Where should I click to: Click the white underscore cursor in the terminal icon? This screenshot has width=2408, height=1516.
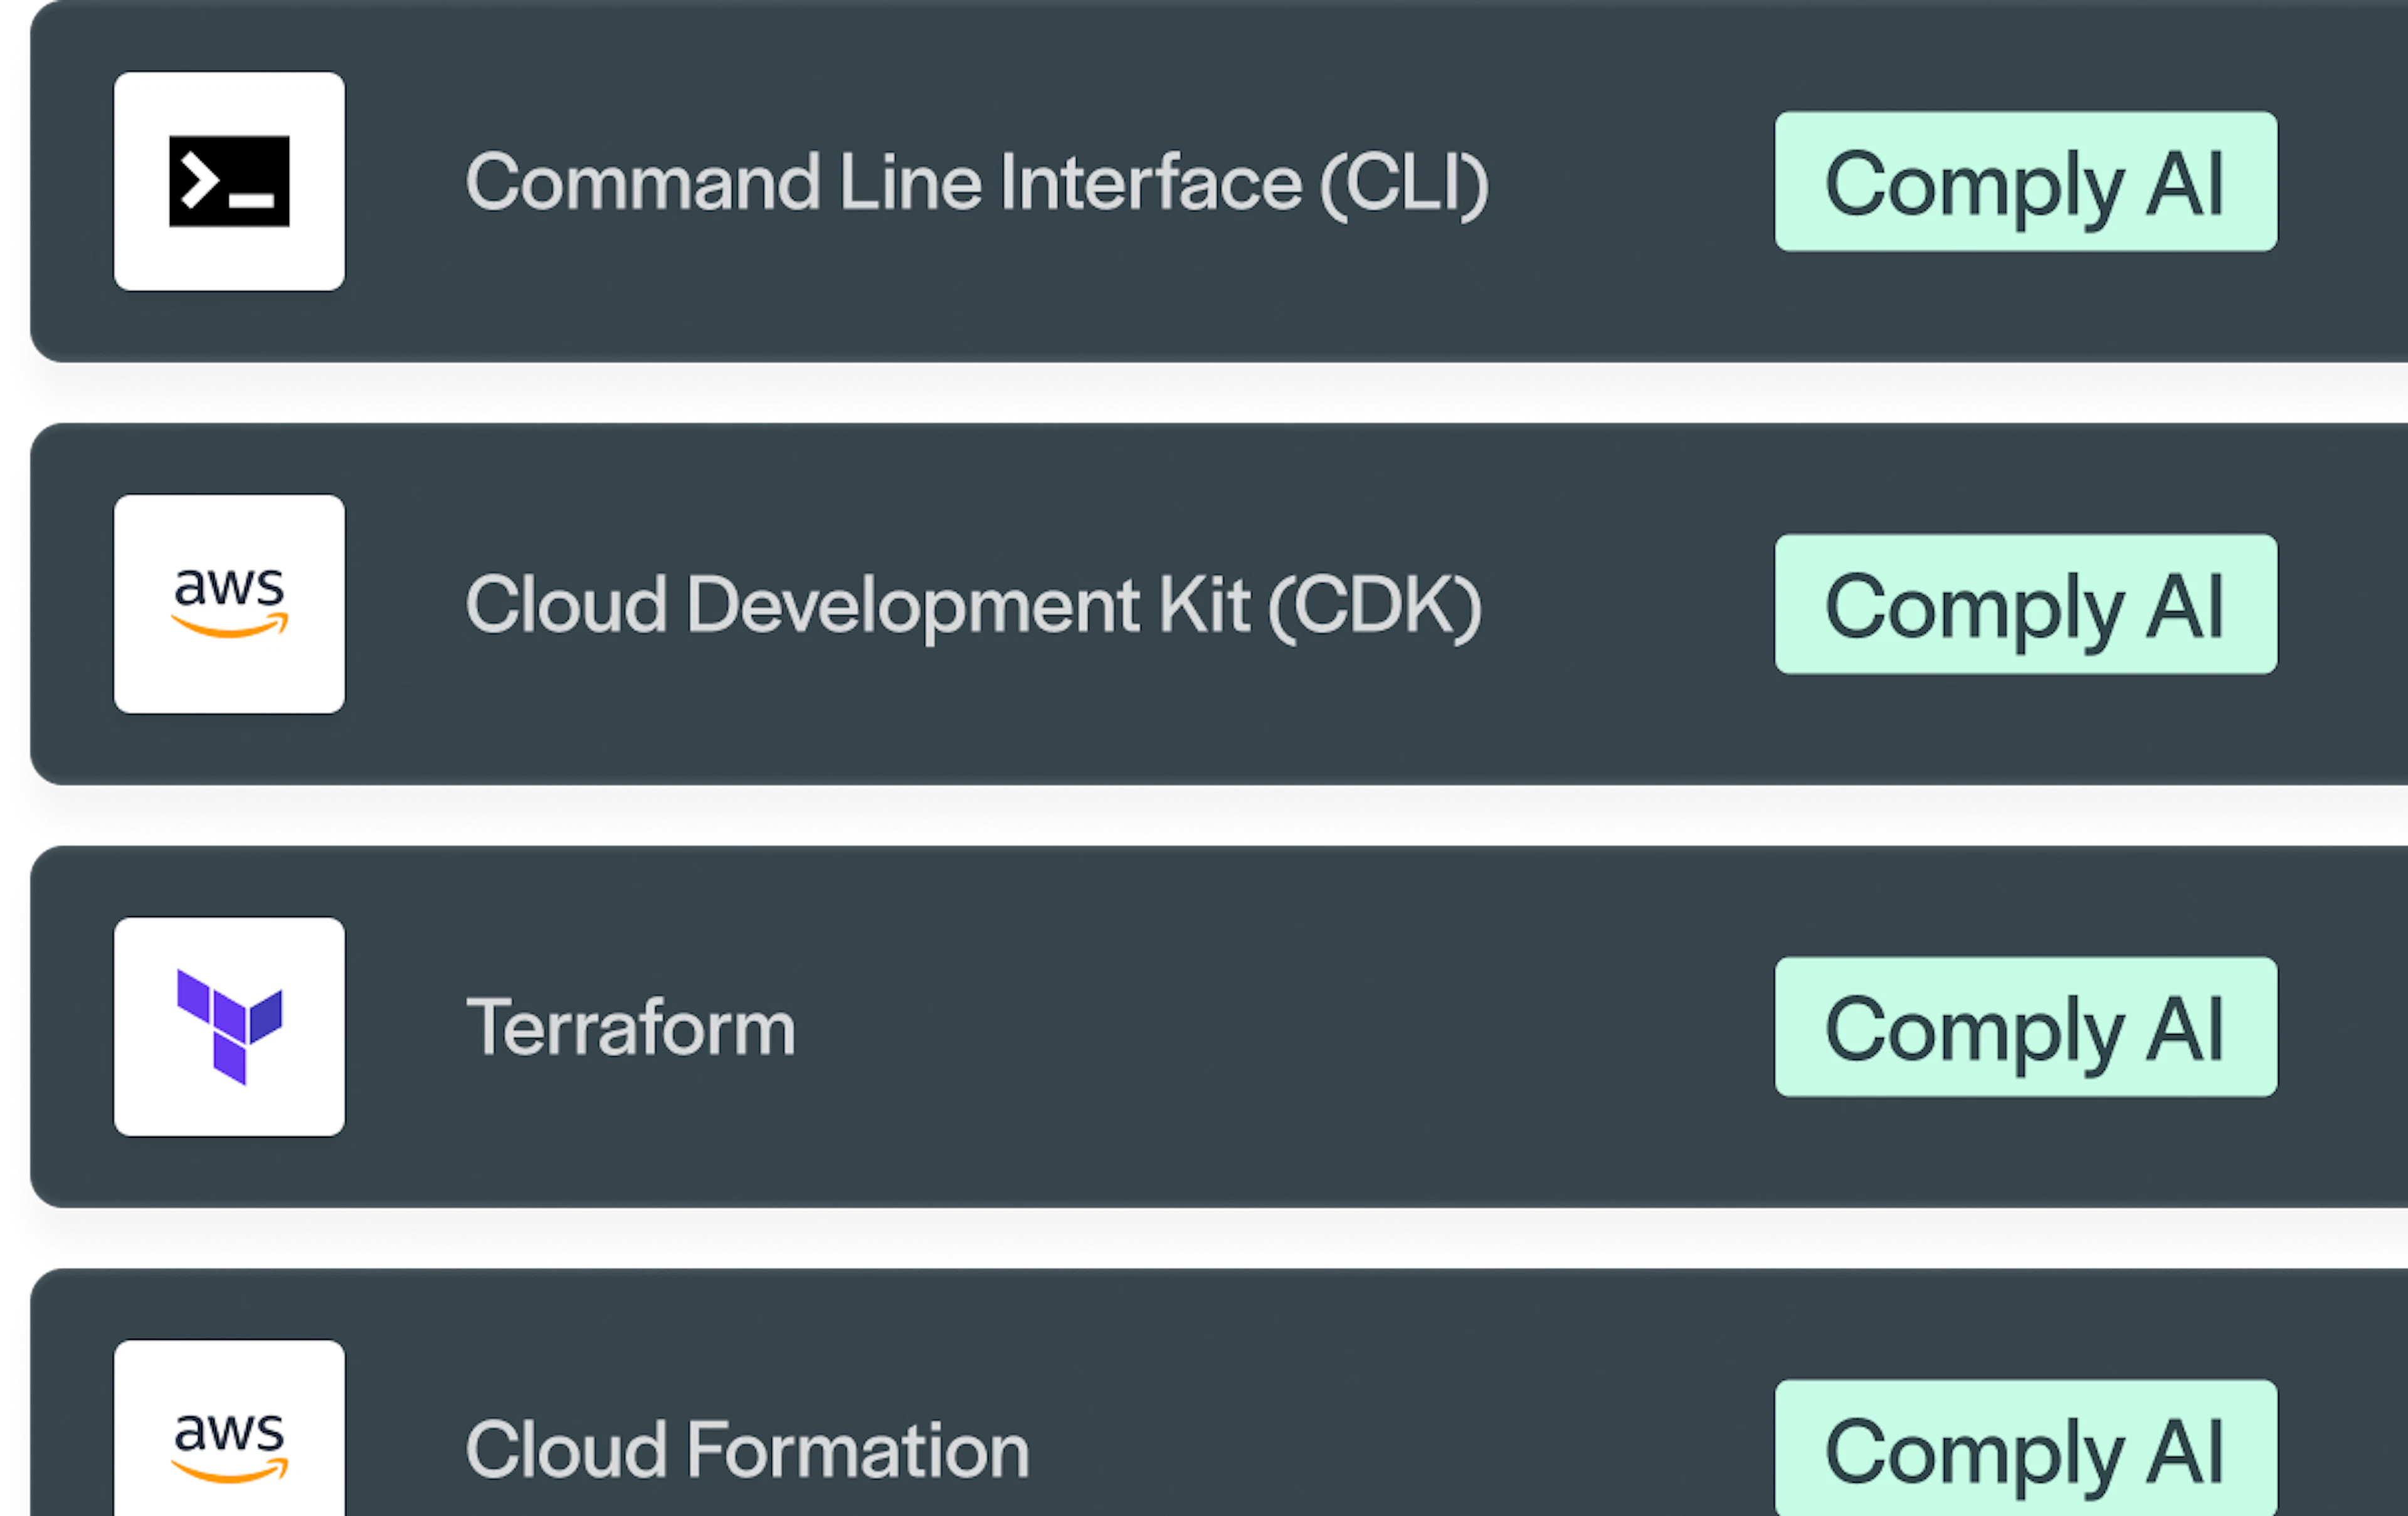tap(251, 201)
